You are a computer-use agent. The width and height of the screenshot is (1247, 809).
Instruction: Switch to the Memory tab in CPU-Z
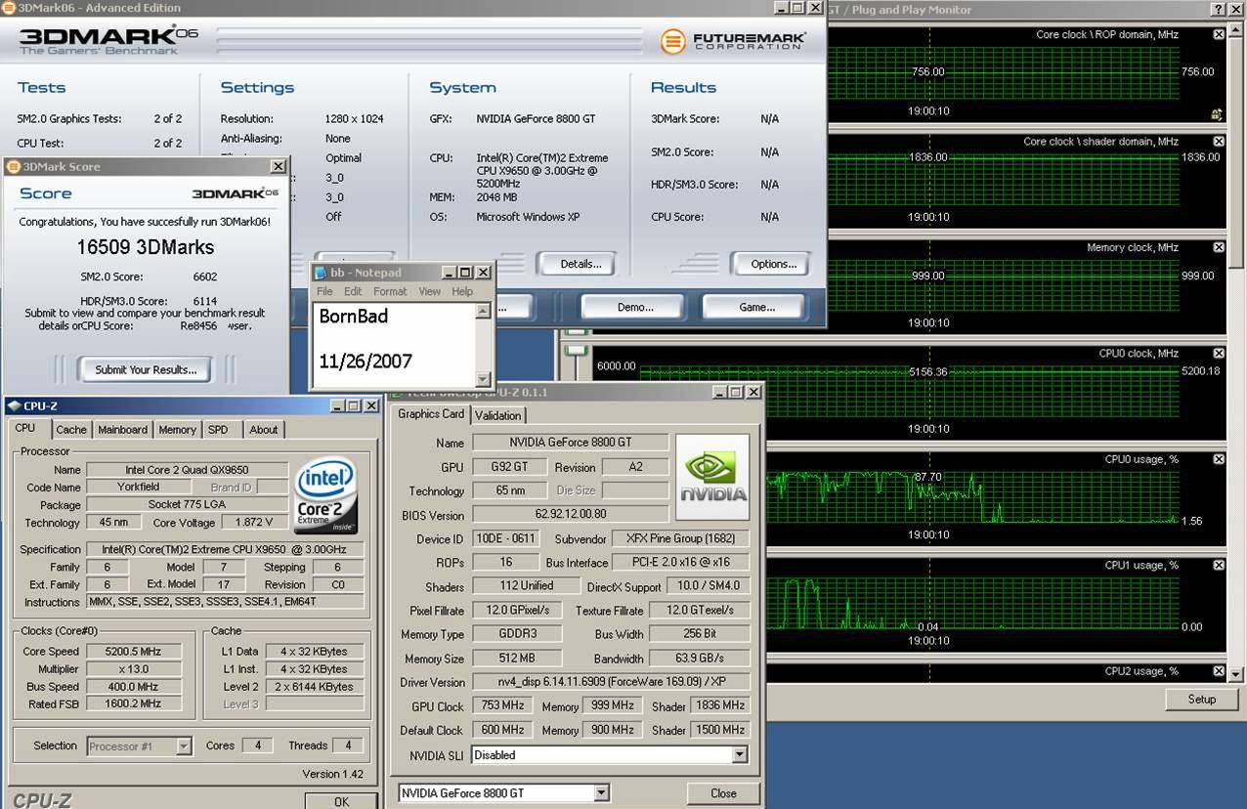pos(177,430)
